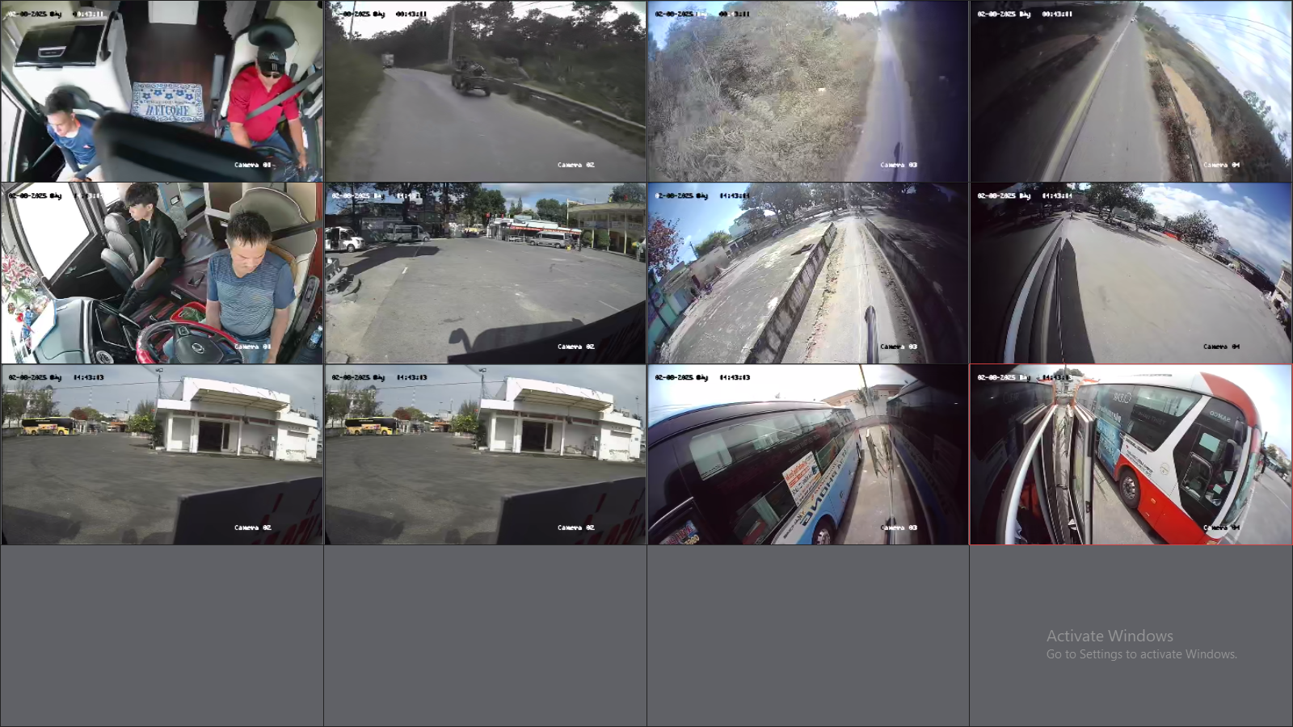Viewport: 1293px width, 727px height.
Task: Click the feed showing a jeep on a curved road
Action: tap(485, 90)
